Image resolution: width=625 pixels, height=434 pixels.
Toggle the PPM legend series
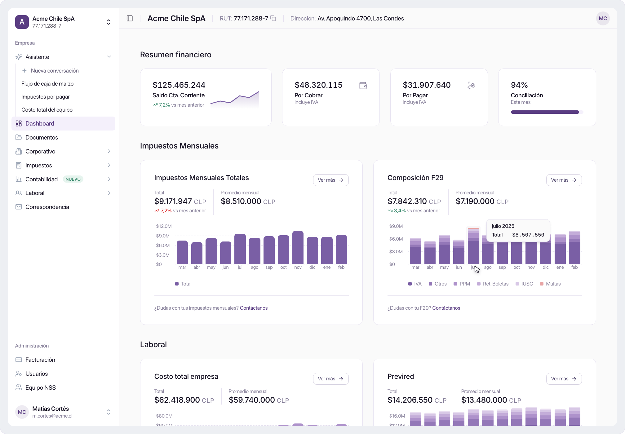pos(462,284)
